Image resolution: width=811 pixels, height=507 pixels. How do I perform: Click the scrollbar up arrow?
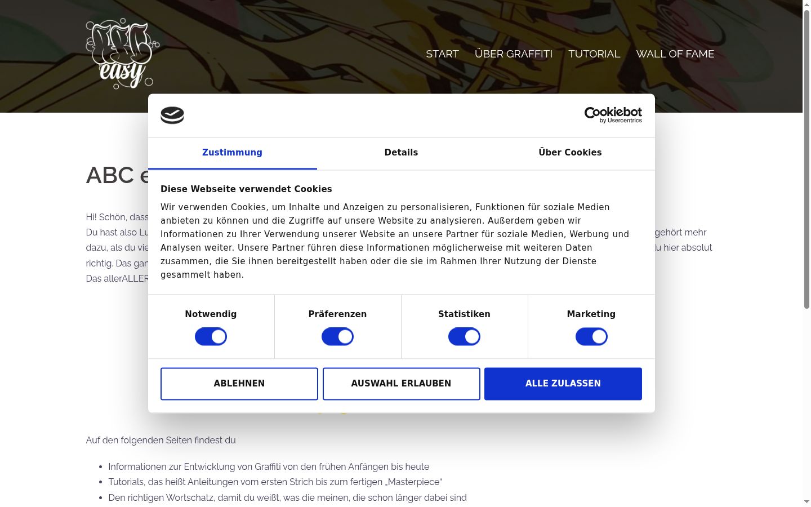[x=806, y=4]
